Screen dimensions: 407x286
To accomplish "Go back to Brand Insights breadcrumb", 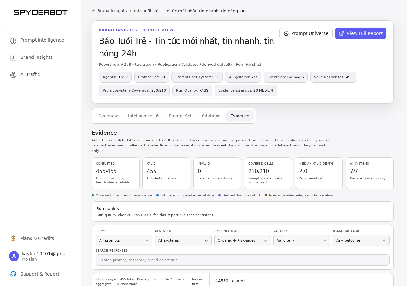I will (x=109, y=11).
